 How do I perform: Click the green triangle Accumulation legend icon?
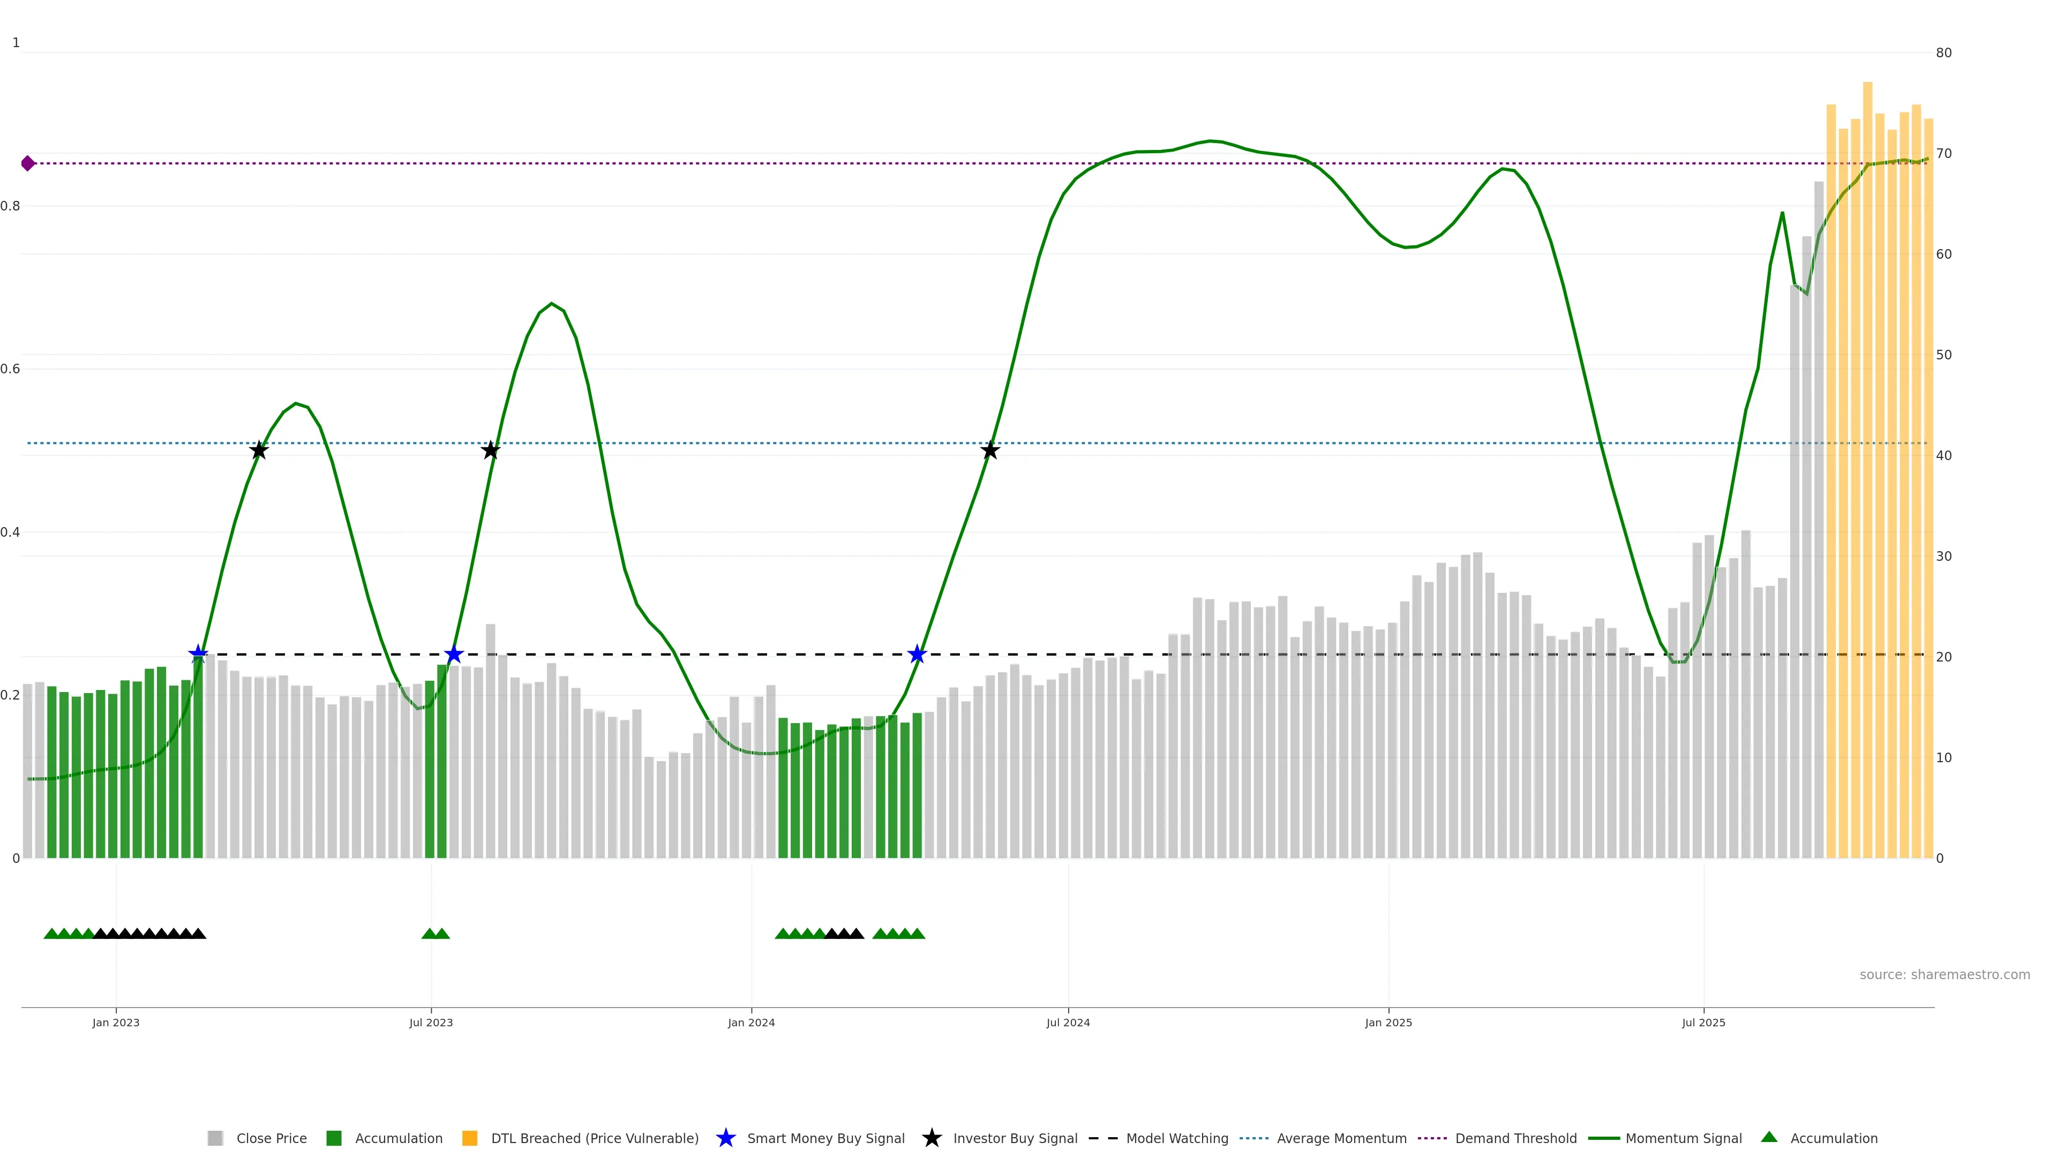[1769, 1137]
